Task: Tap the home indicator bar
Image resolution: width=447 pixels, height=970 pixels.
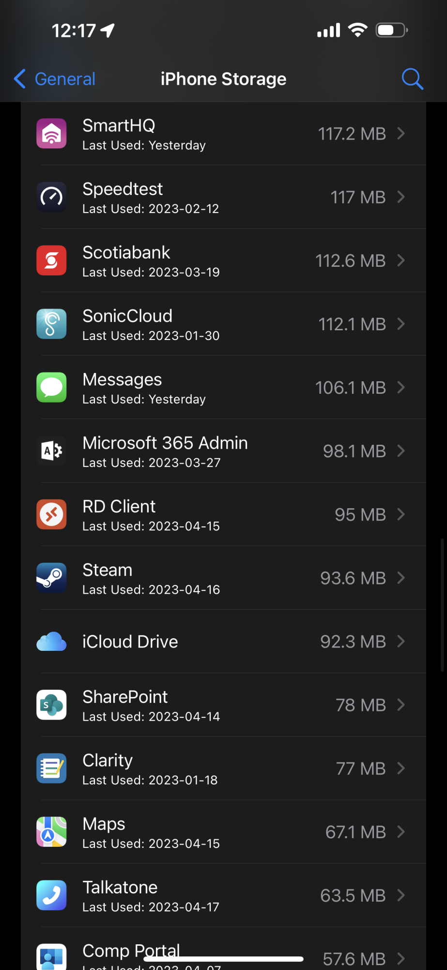Action: tap(223, 959)
